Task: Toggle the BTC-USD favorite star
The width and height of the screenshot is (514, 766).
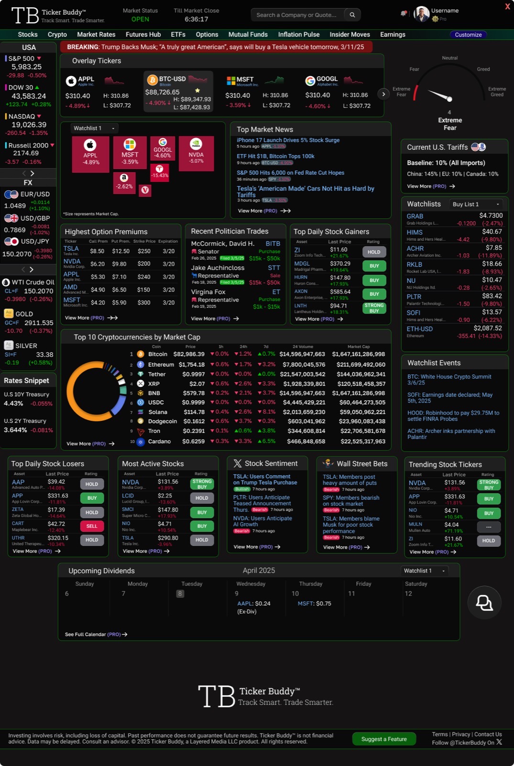Action: (x=197, y=90)
